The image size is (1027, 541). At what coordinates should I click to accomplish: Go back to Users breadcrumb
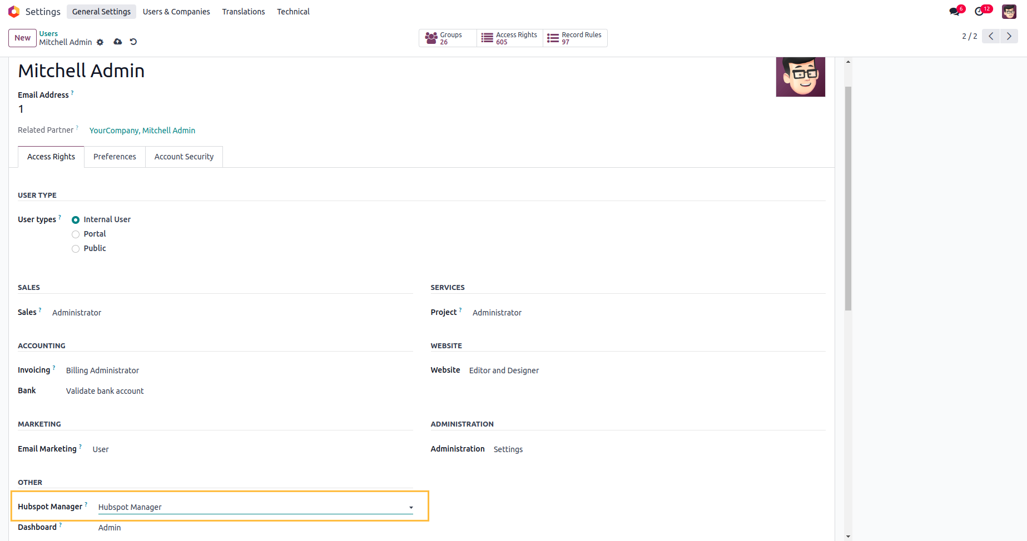(x=48, y=33)
